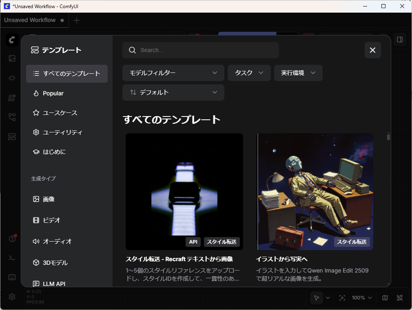Click the fit view icon
The height and width of the screenshot is (310, 412).
tap(342, 298)
